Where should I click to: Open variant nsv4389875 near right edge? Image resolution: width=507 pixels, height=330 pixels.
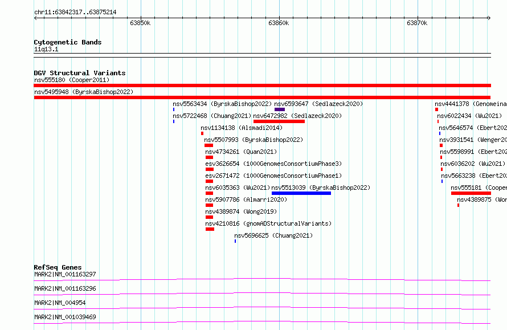tap(482, 199)
